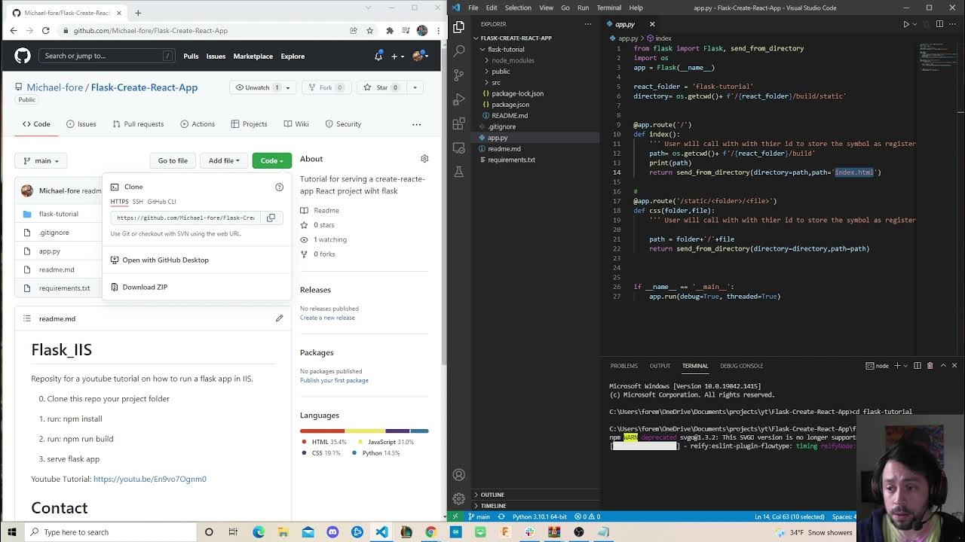Focus the GitHub search field

[x=108, y=56]
